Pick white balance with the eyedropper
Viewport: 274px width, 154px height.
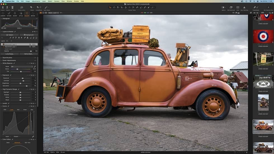coord(35,67)
